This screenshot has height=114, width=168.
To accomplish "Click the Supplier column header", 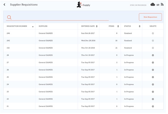I will coord(43,26).
